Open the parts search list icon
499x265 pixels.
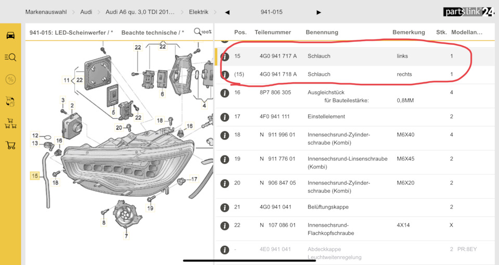[x=10, y=57]
